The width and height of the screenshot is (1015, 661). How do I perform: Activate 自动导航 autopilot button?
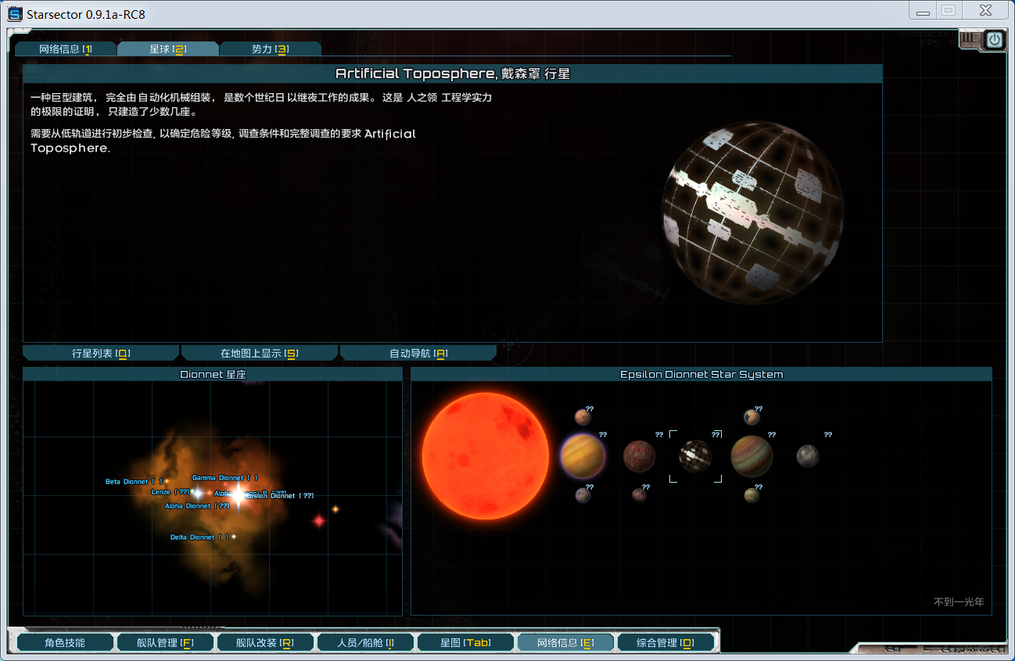point(418,354)
